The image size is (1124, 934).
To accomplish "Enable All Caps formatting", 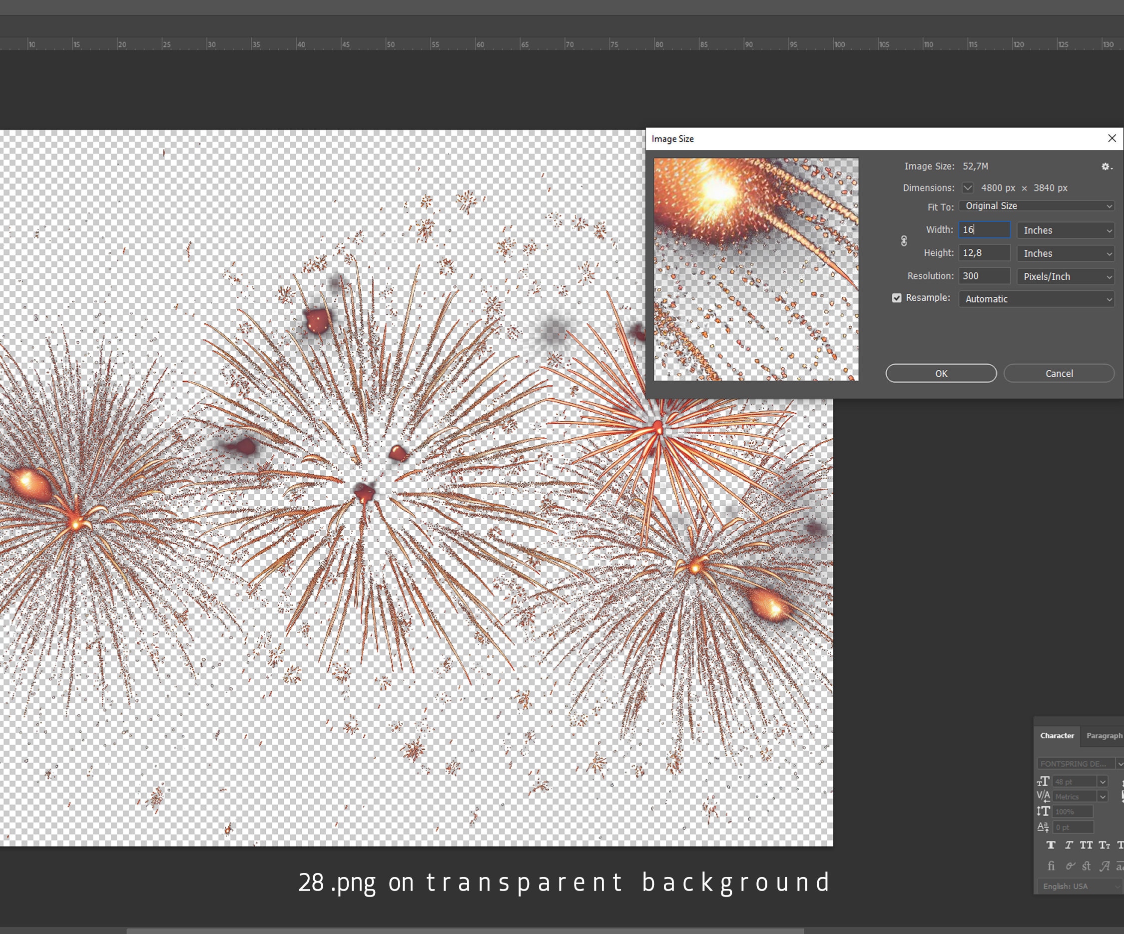I will (x=1086, y=845).
